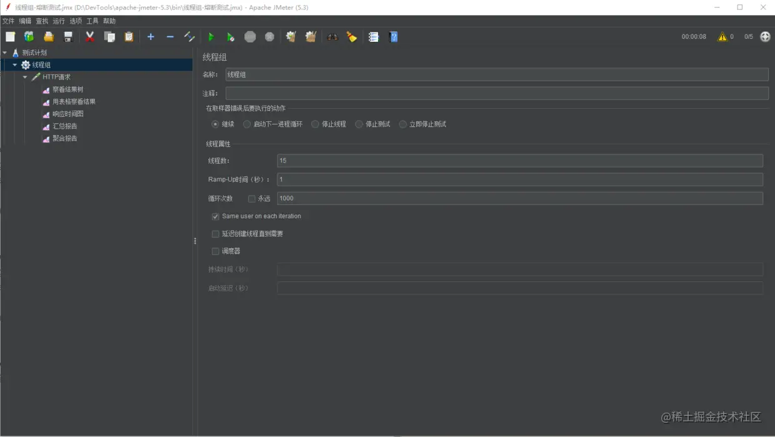775x437 pixels.
Task: Collapse the 线程组 tree node arrow
Action: 15,65
